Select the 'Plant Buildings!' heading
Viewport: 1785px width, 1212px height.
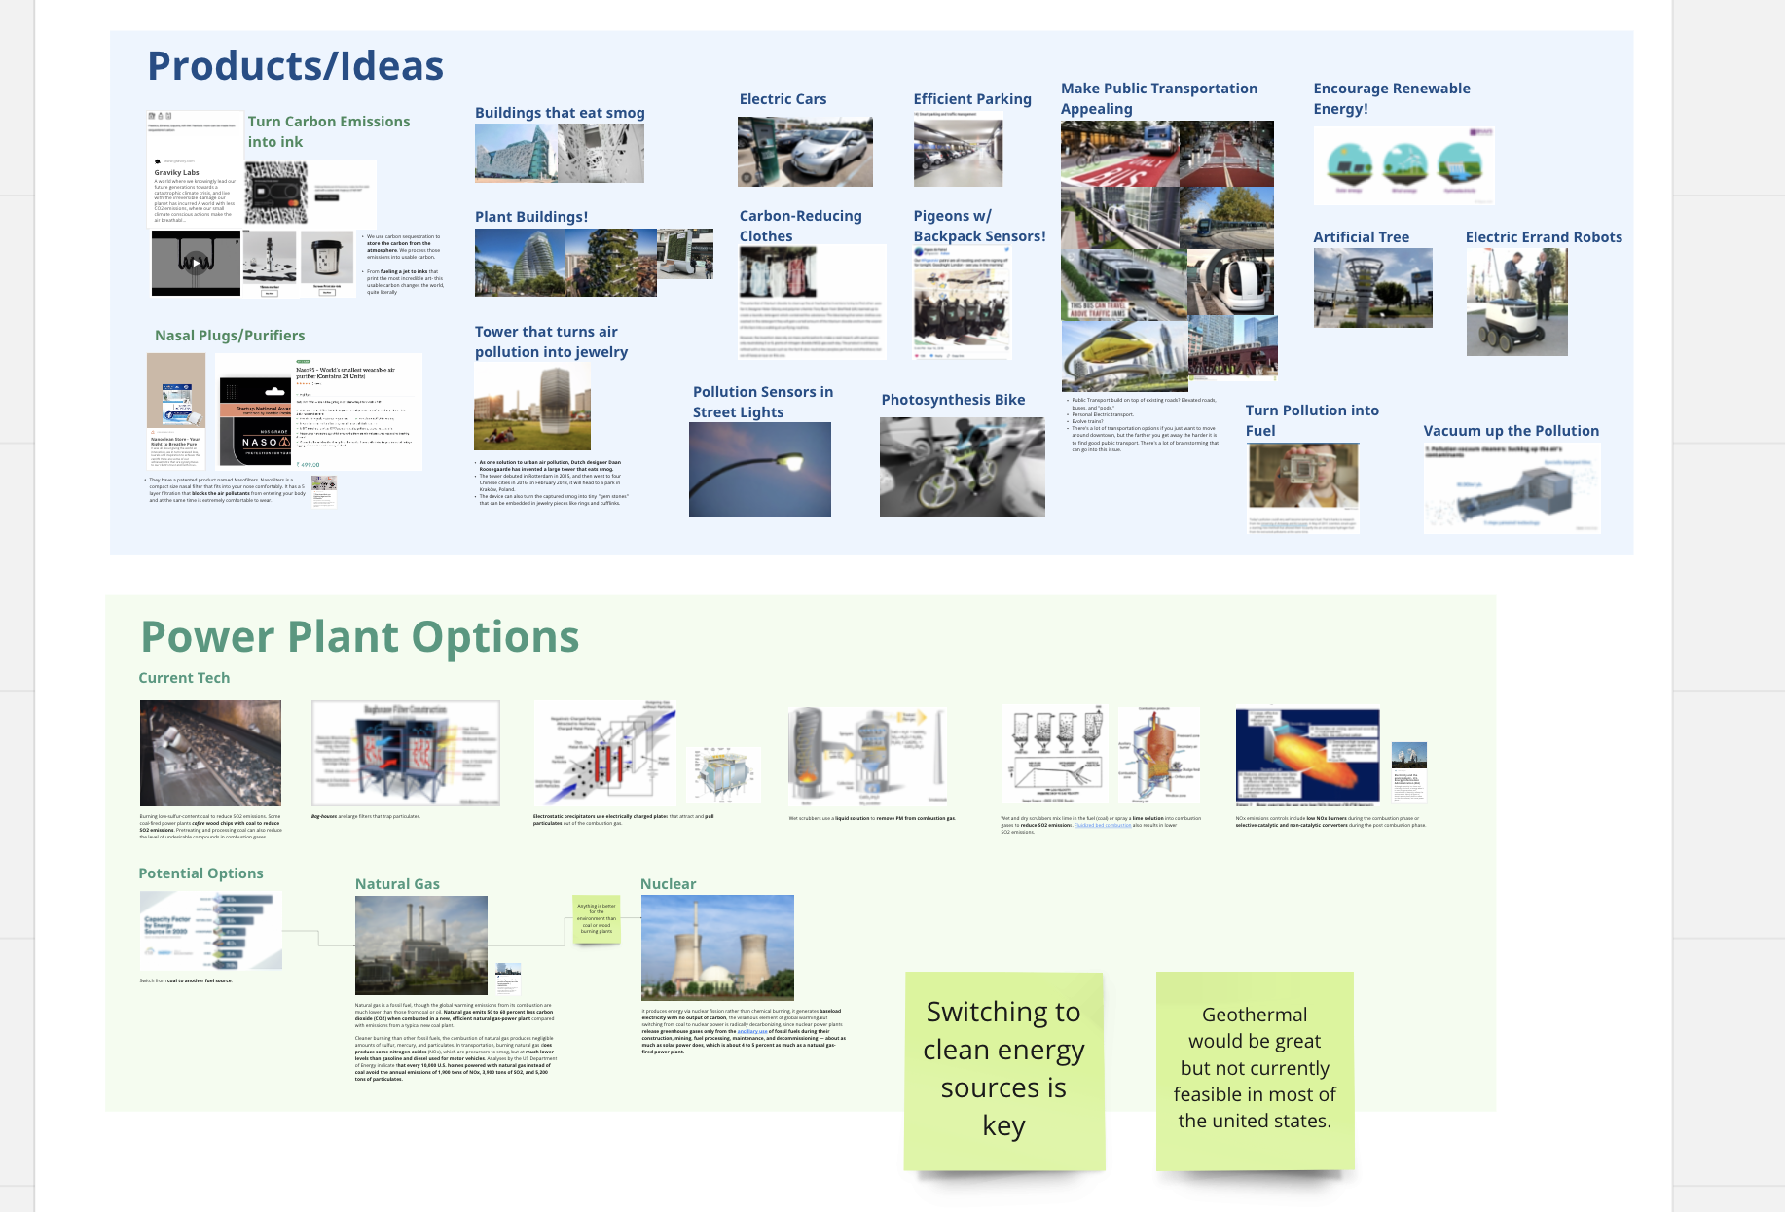531,217
